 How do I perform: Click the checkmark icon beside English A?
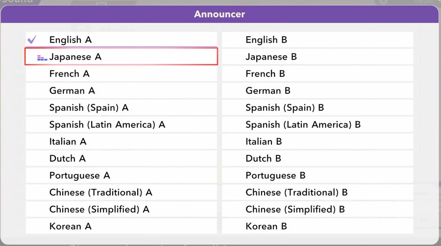point(32,40)
